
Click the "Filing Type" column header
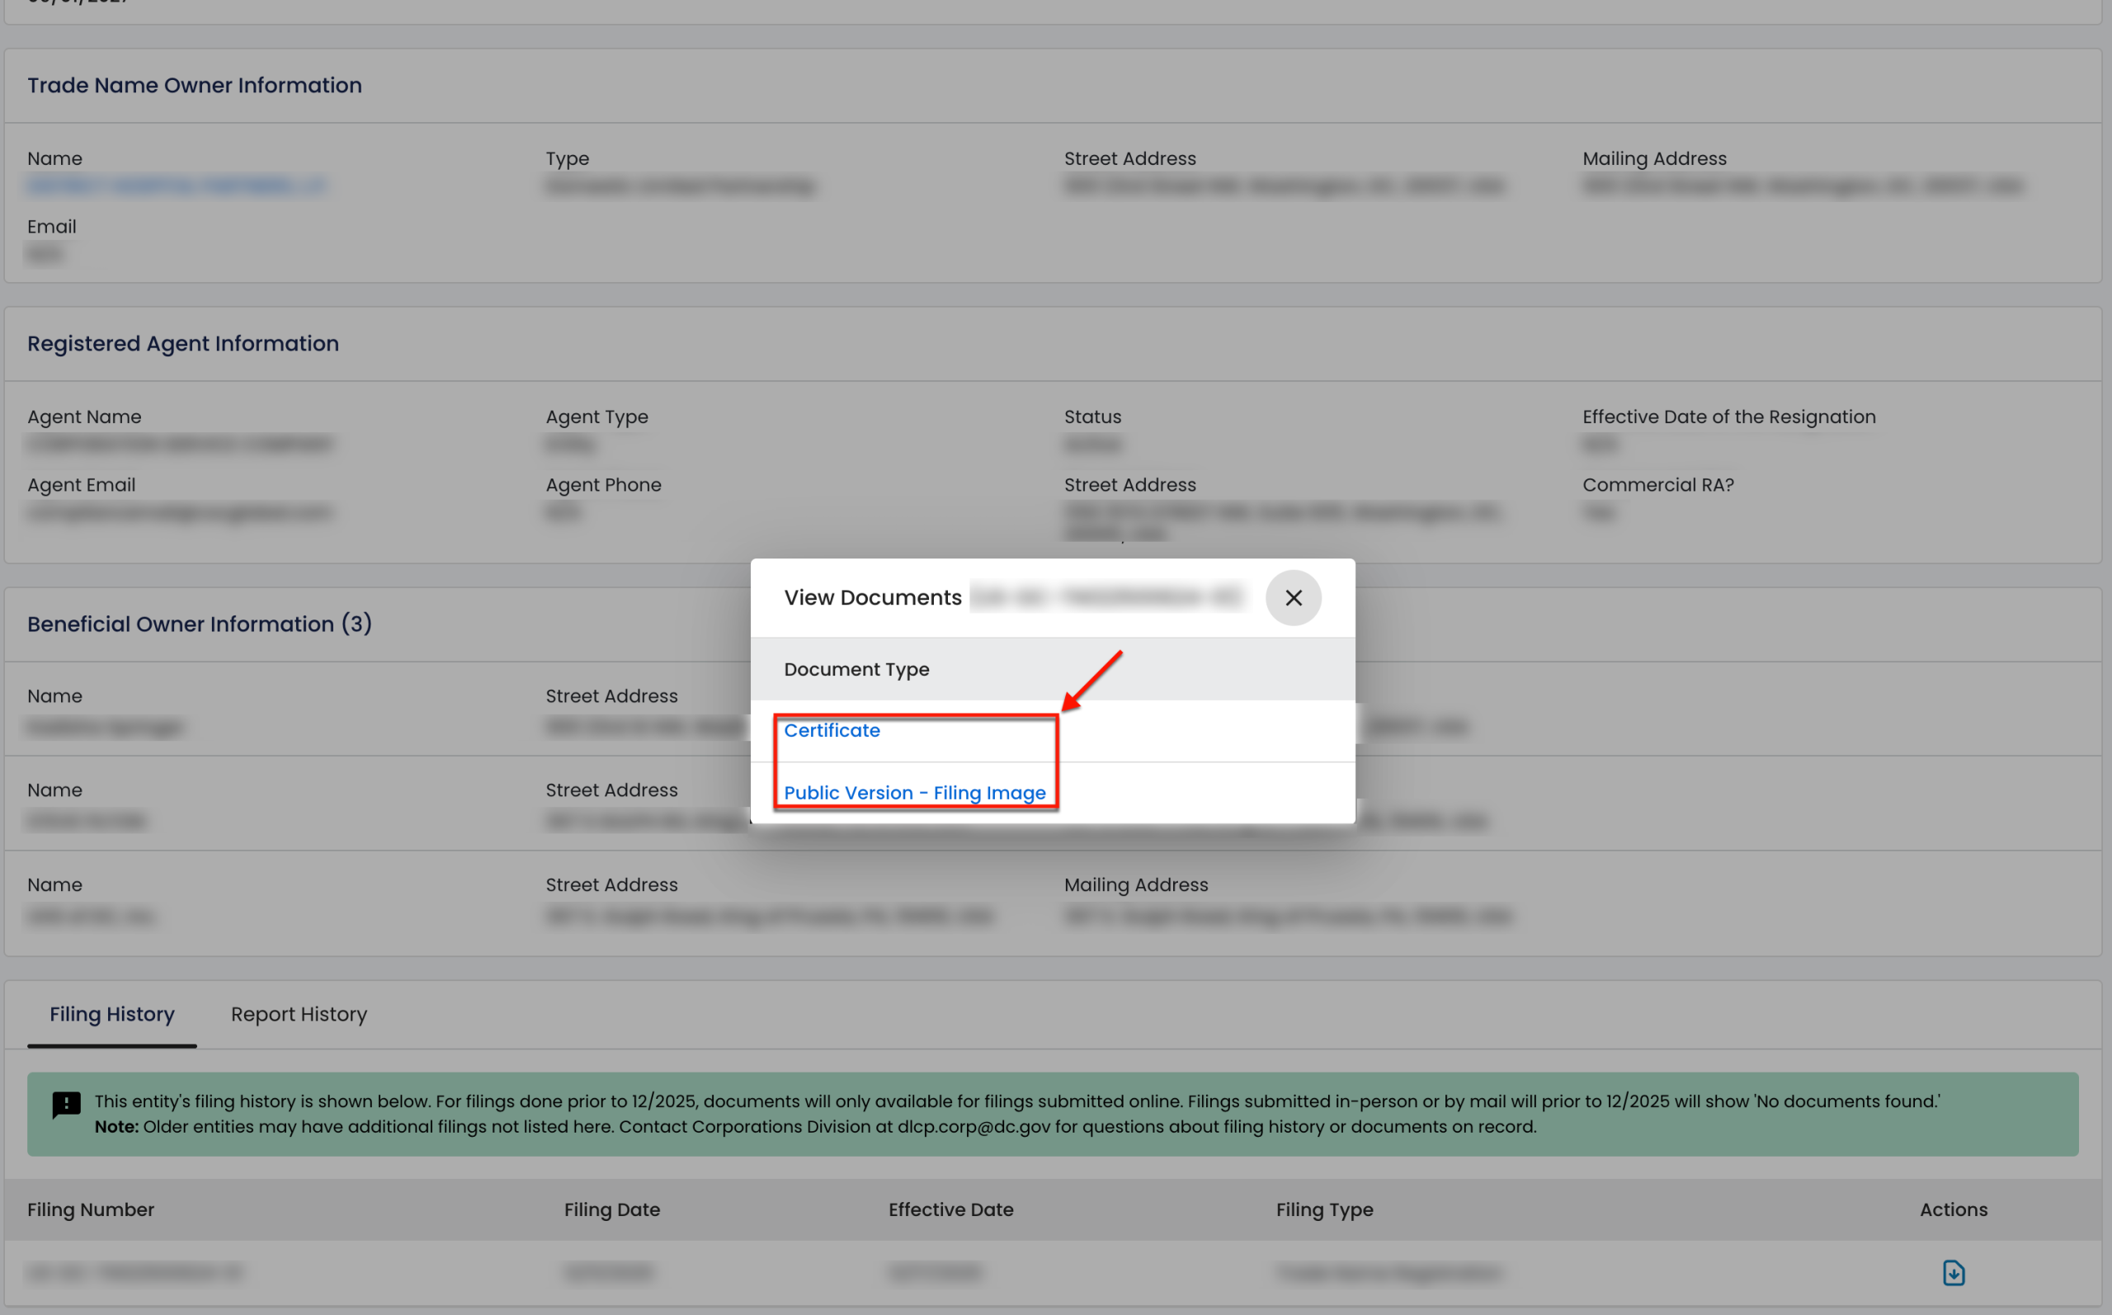point(1325,1209)
